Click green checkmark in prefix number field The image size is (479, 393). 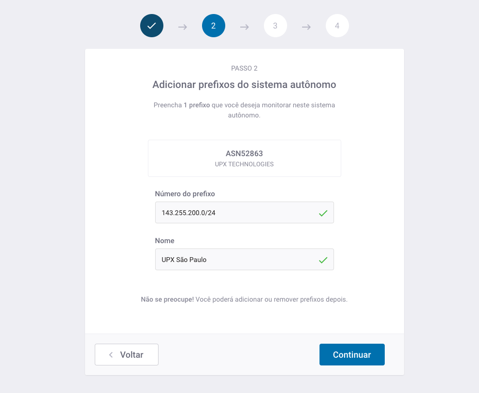323,213
